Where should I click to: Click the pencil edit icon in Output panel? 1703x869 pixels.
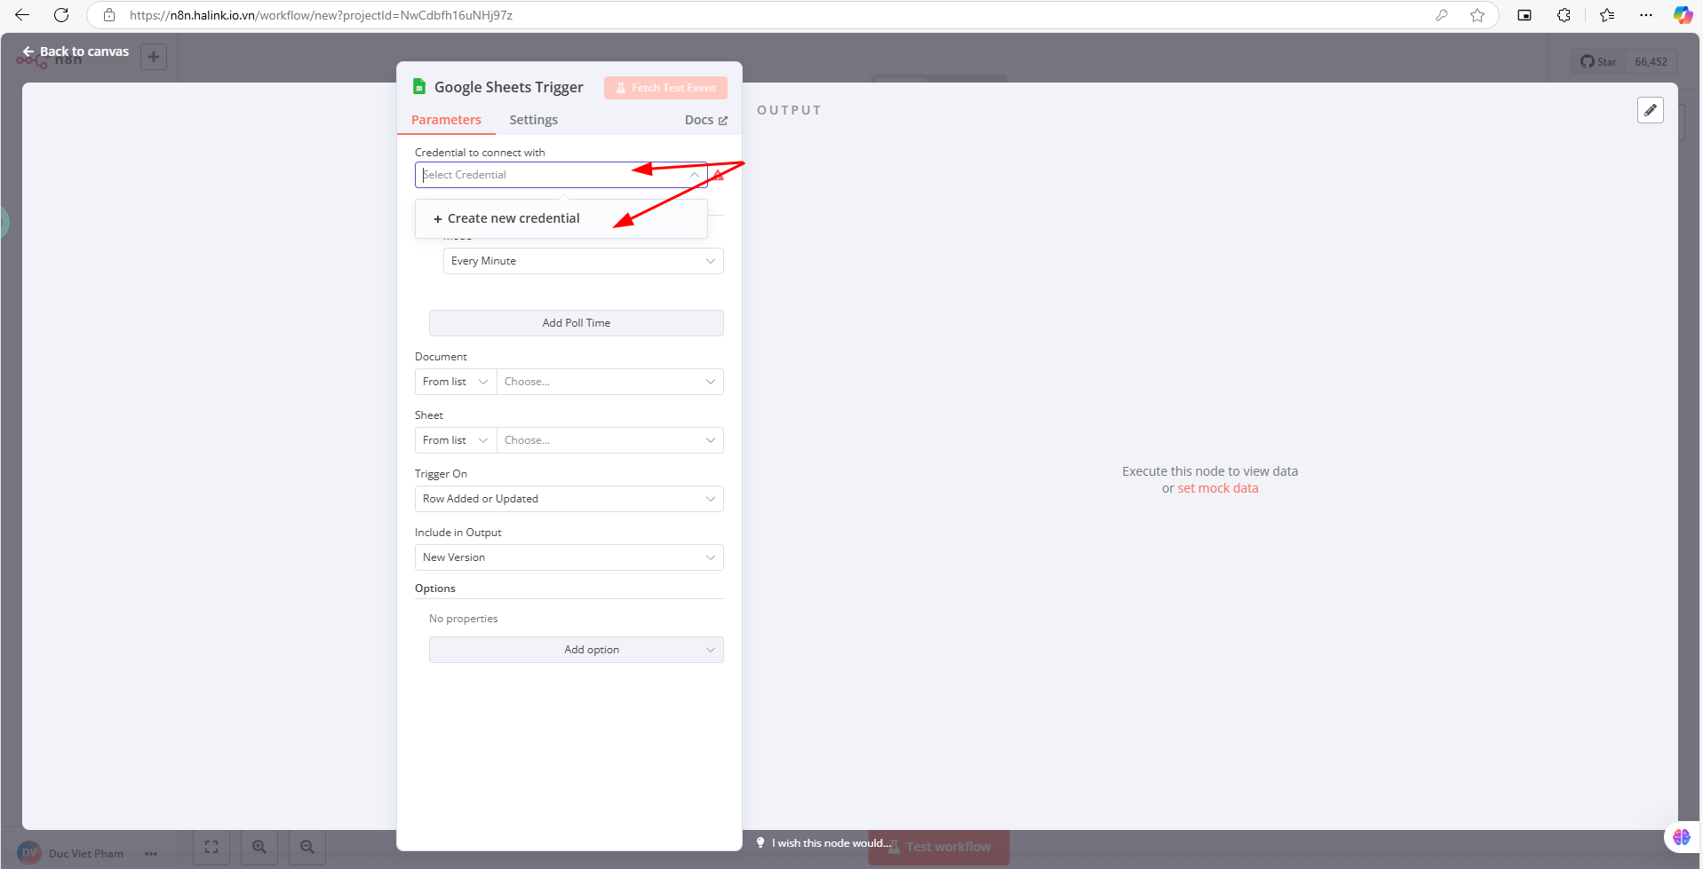1651,110
